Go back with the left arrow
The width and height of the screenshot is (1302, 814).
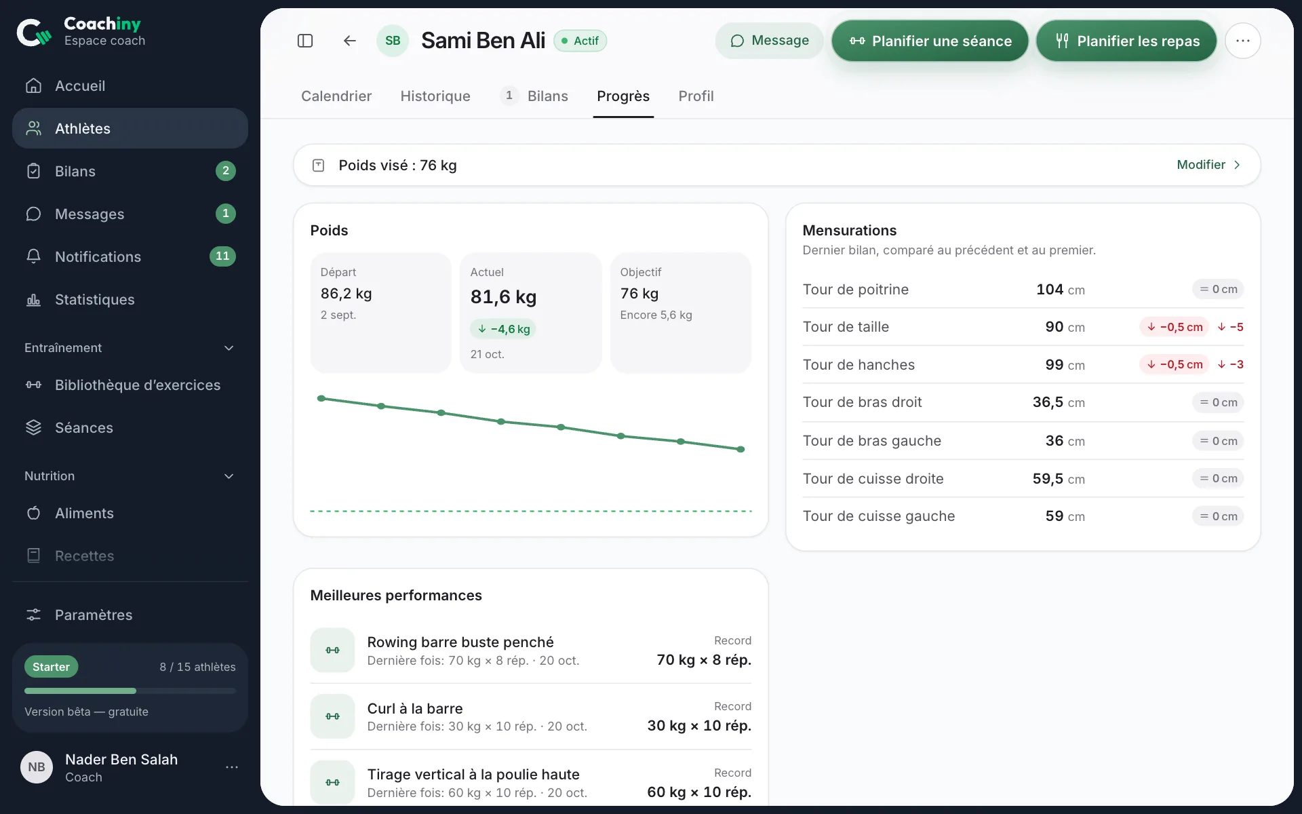(349, 41)
